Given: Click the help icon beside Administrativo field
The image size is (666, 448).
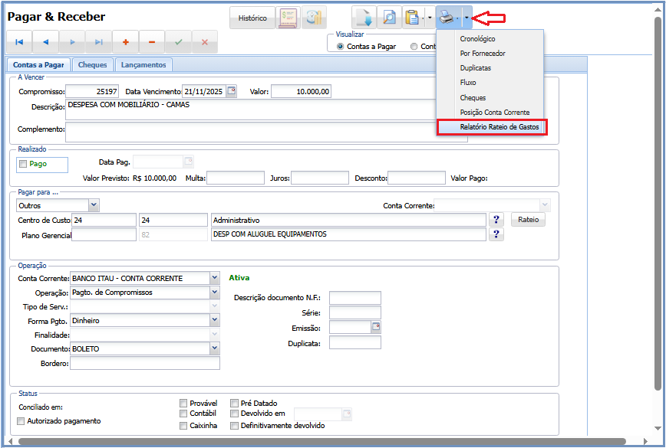Looking at the screenshot, I should (496, 220).
